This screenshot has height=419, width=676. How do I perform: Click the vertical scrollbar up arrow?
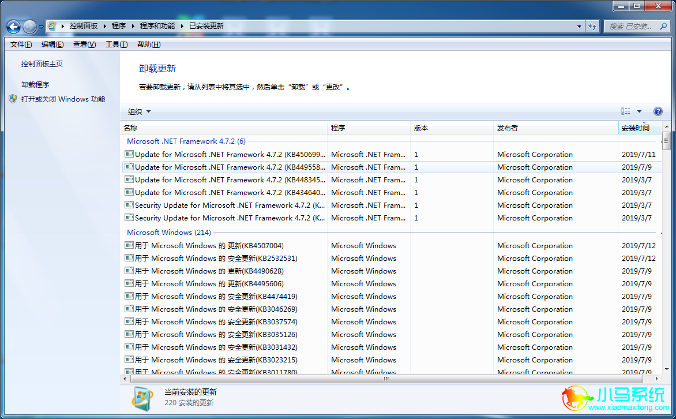667,126
